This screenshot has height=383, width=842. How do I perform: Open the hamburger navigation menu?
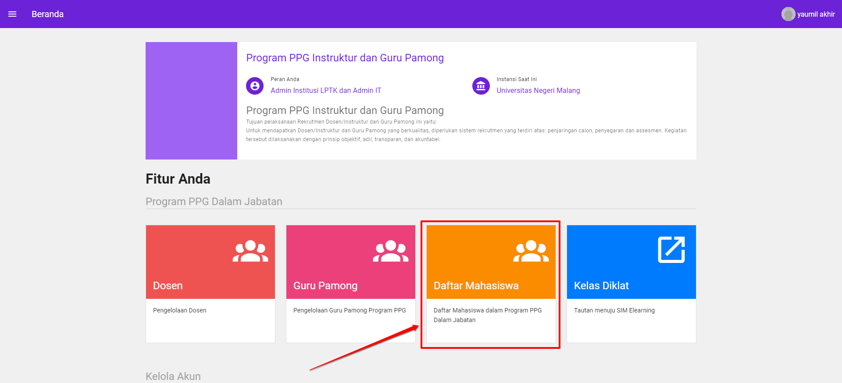(12, 14)
